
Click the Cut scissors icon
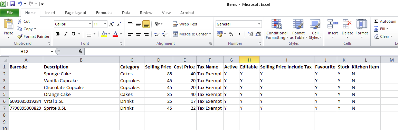tap(20, 22)
